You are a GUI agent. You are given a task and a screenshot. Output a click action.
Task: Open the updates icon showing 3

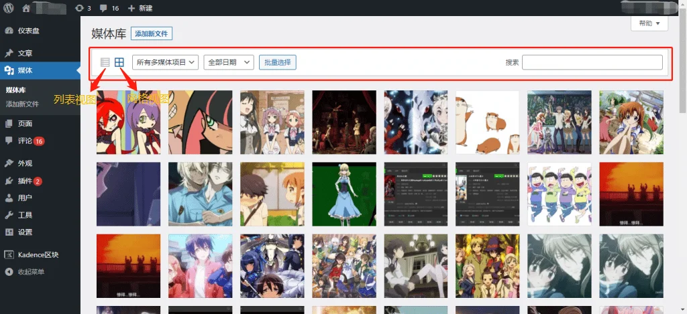click(79, 8)
